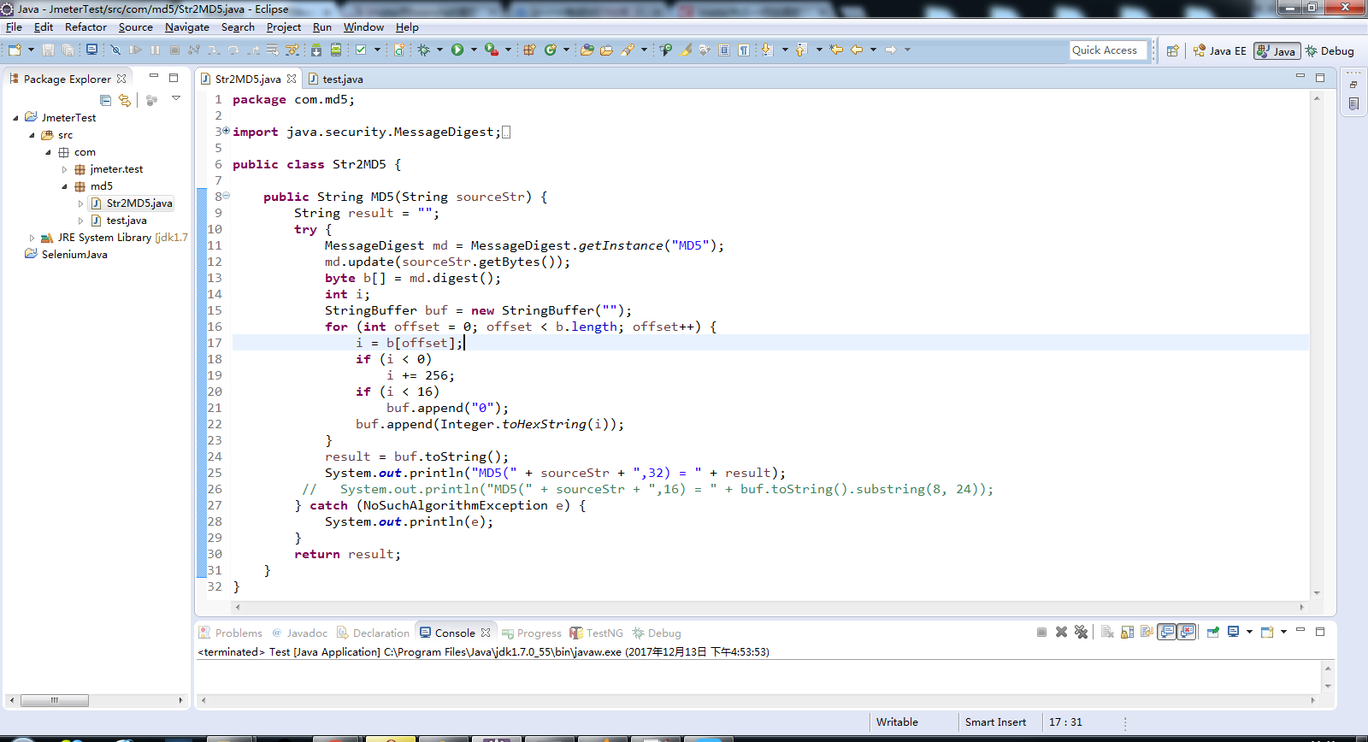Maximize the editor area

(1320, 77)
